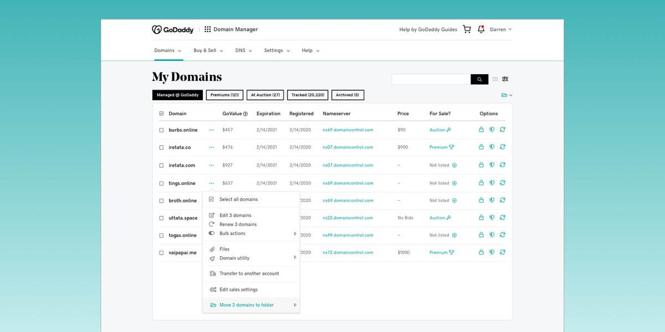This screenshot has width=665, height=332.
Task: Open the filter sliders icon
Action: [x=505, y=79]
